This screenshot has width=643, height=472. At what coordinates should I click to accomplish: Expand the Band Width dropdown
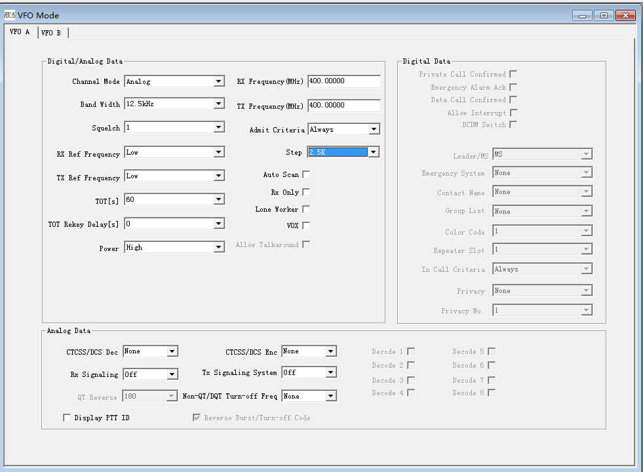coord(219,104)
